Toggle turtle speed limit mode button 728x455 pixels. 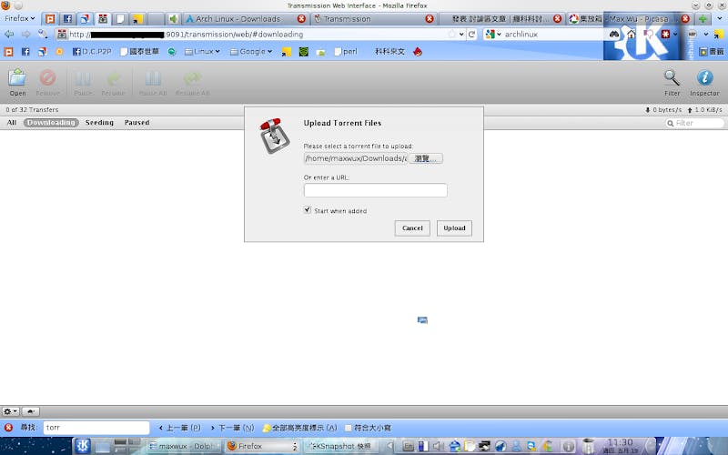coord(31,412)
